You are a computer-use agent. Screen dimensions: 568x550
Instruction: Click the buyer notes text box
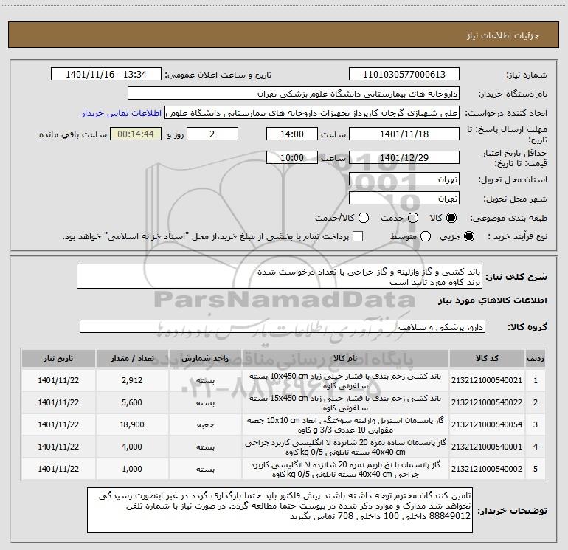pos(280,509)
